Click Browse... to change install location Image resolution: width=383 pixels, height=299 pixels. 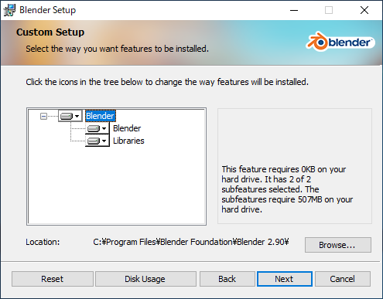(x=338, y=245)
